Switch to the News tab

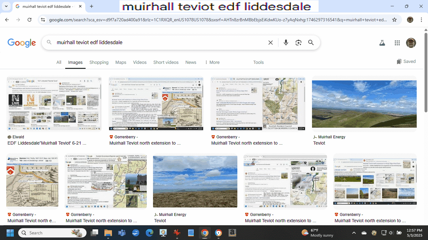(x=191, y=62)
